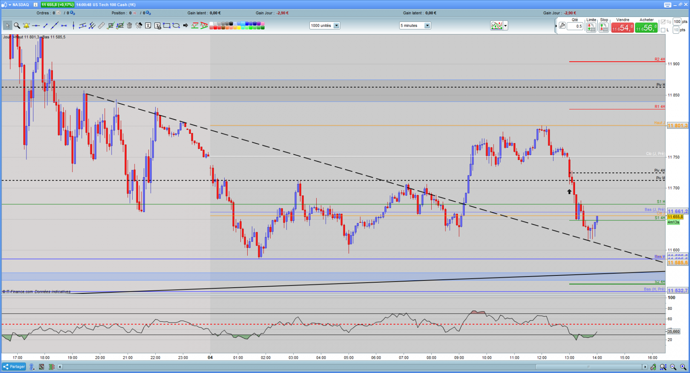Click the Partager share button

[x=14, y=366]
